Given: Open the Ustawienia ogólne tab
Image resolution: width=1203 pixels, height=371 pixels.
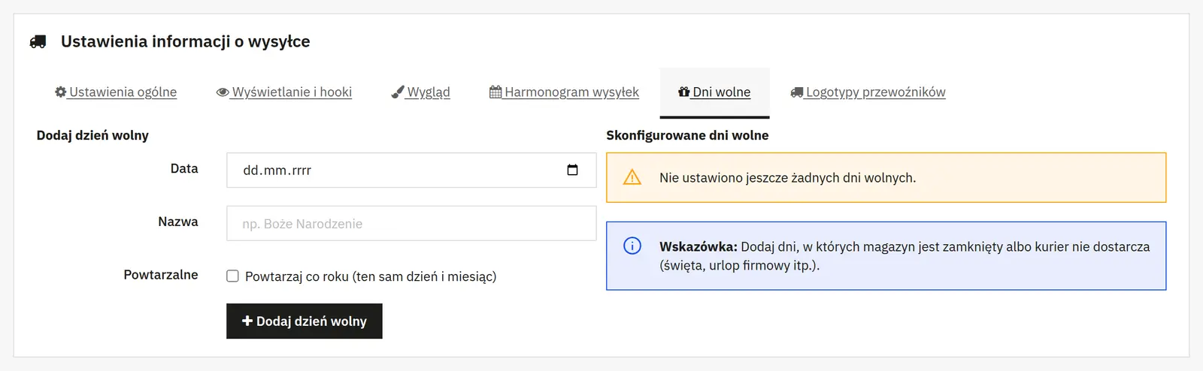Looking at the screenshot, I should (116, 92).
